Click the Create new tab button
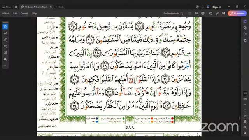The height and width of the screenshot is (140, 249). pyautogui.click(x=60, y=7)
